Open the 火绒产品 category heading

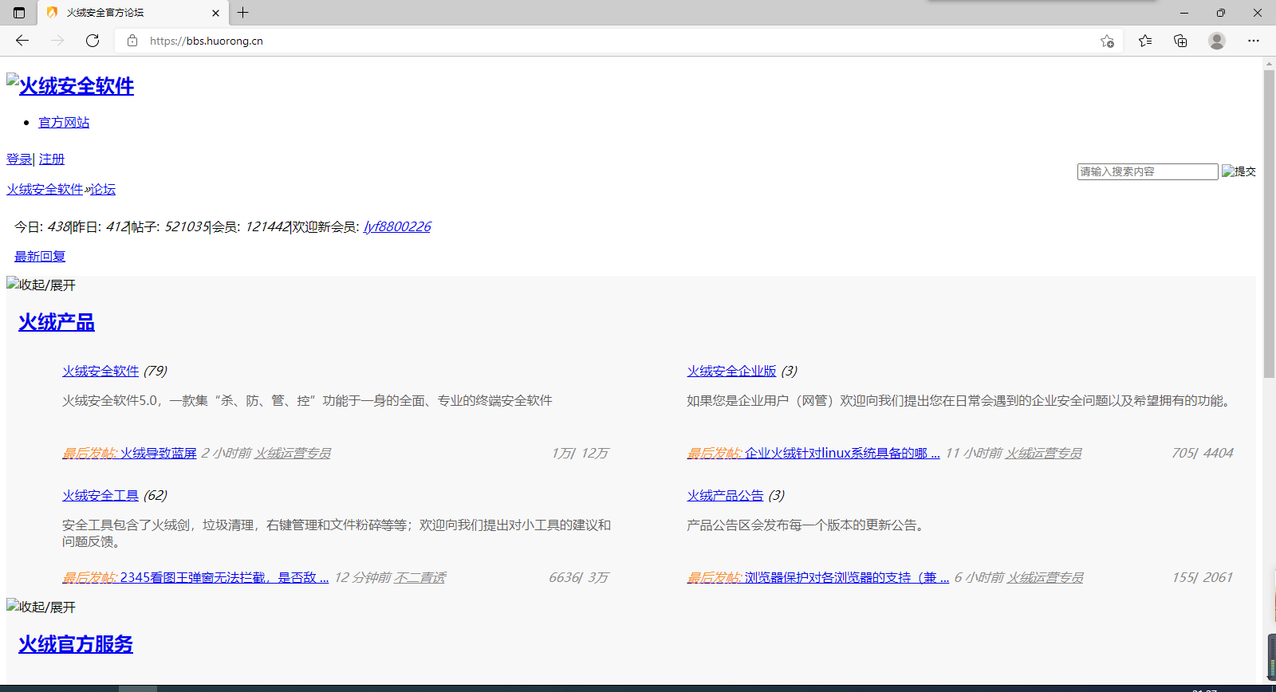point(57,322)
